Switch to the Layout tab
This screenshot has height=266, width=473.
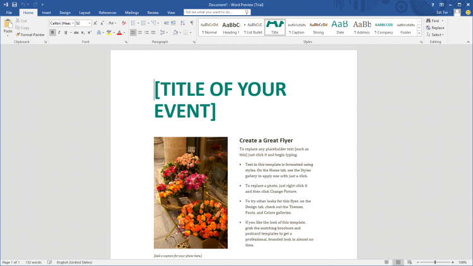pyautogui.click(x=85, y=13)
